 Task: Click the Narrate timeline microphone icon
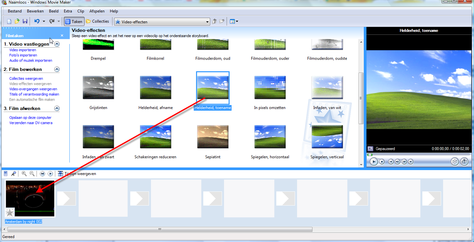(13, 174)
